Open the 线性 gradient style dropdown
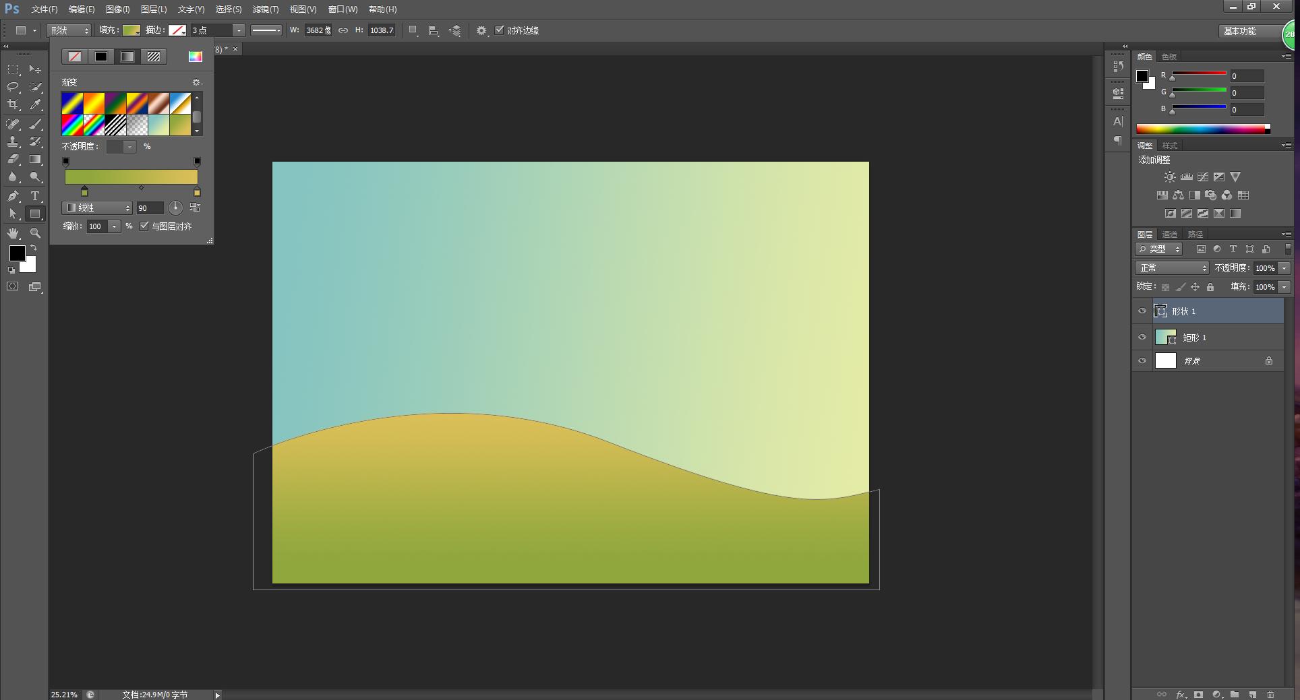This screenshot has height=700, width=1300. 98,208
